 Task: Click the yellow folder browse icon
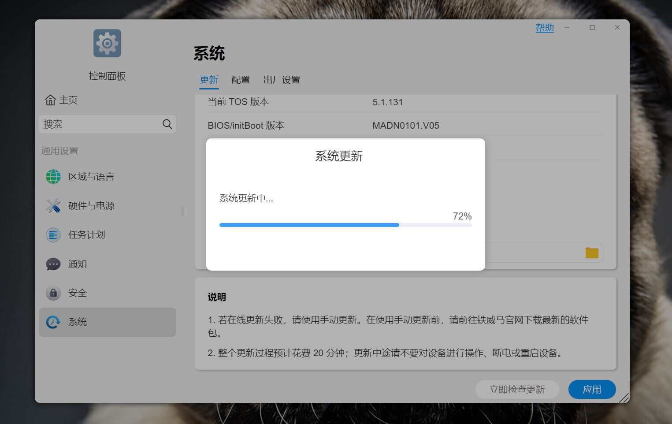pyautogui.click(x=592, y=253)
